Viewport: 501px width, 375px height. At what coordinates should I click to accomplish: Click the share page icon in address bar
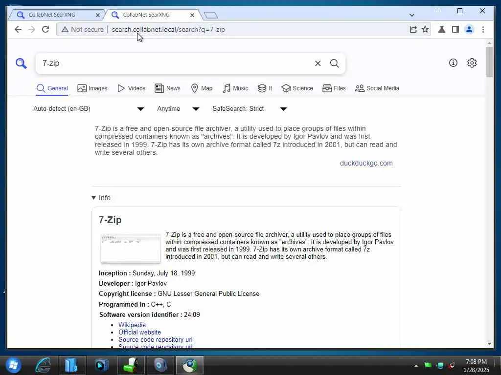[413, 29]
